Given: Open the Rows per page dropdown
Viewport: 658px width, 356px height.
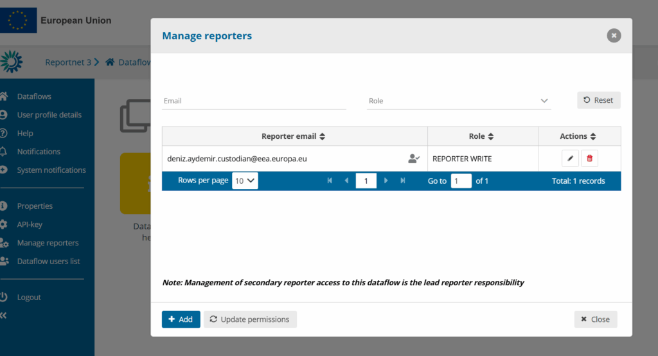Looking at the screenshot, I should (245, 181).
